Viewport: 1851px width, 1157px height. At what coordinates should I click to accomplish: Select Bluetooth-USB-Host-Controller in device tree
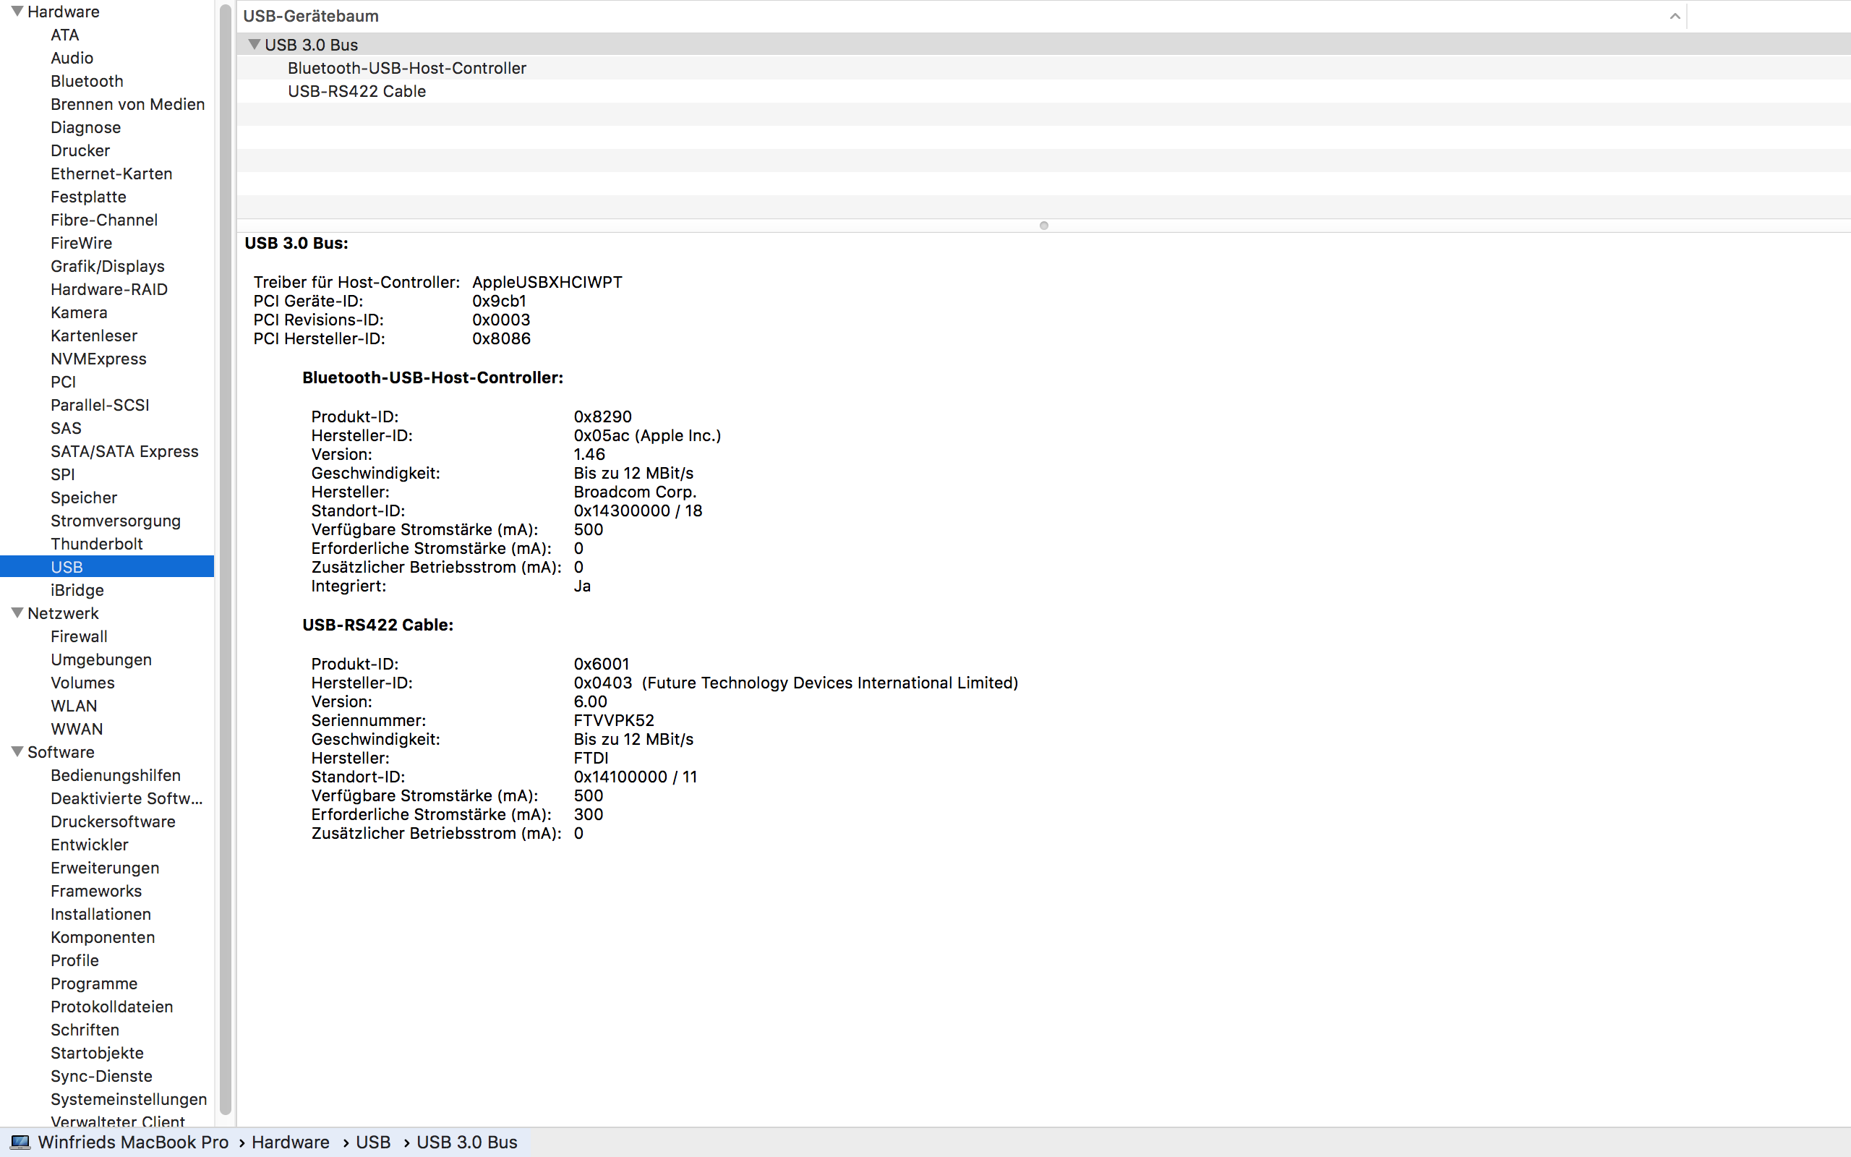tap(407, 68)
